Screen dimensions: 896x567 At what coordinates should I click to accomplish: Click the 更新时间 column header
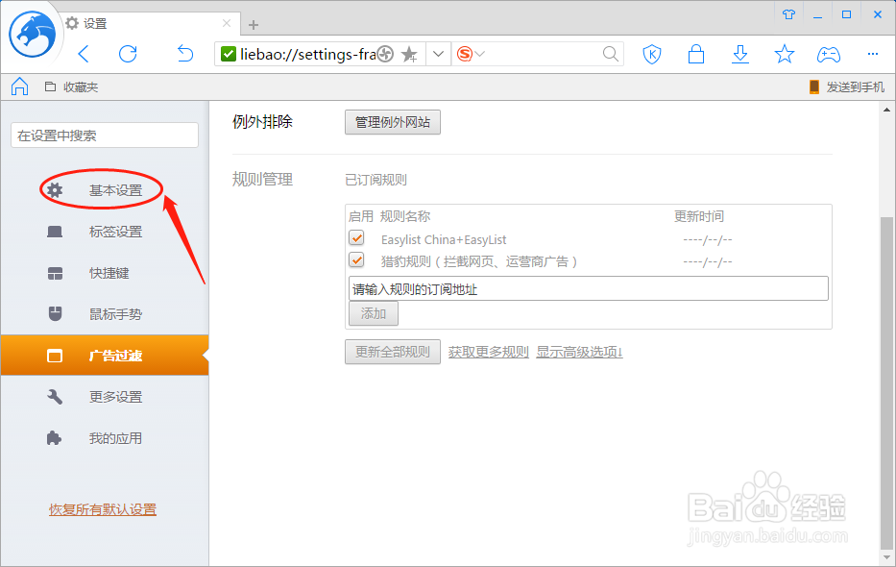pos(699,216)
